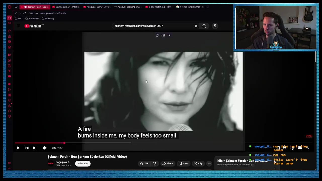This screenshot has width=322, height=181.
Task: Skip to next video
Action: 35,148
